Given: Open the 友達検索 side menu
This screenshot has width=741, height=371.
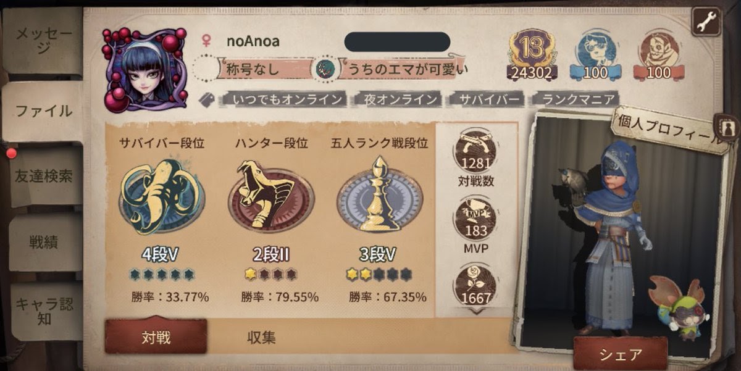Looking at the screenshot, I should pyautogui.click(x=43, y=177).
